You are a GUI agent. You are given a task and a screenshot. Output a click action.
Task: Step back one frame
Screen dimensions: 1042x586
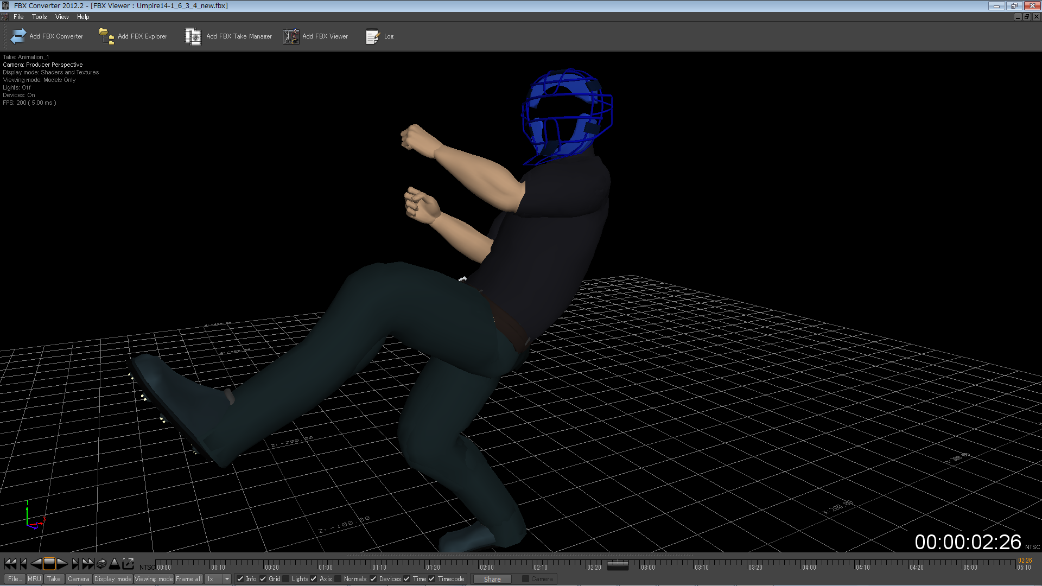(23, 564)
